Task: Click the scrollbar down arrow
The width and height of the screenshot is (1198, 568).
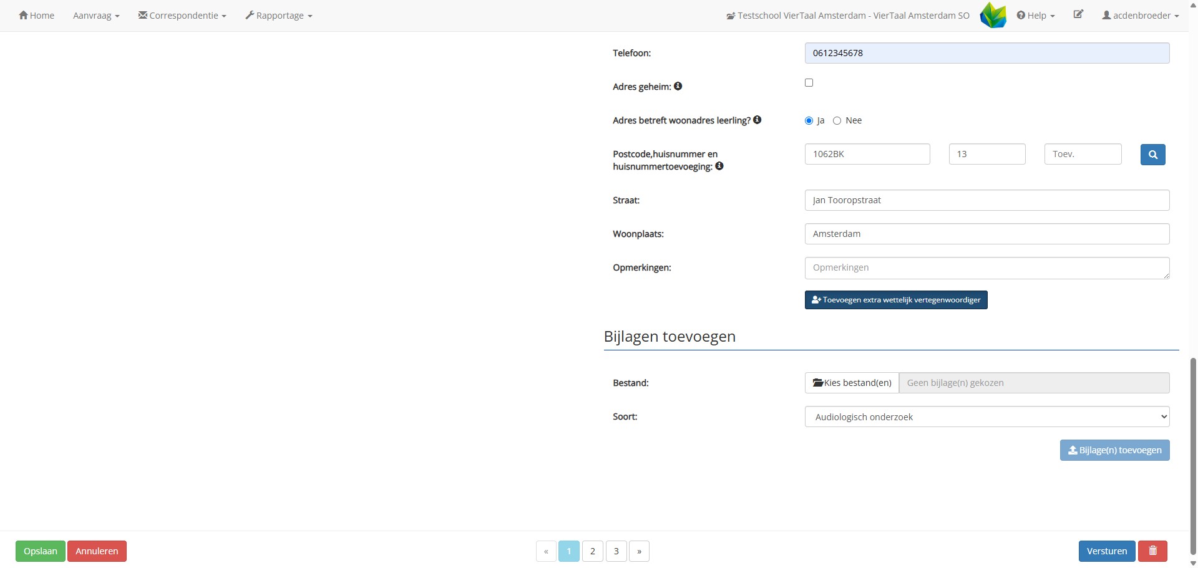Action: tap(1193, 563)
